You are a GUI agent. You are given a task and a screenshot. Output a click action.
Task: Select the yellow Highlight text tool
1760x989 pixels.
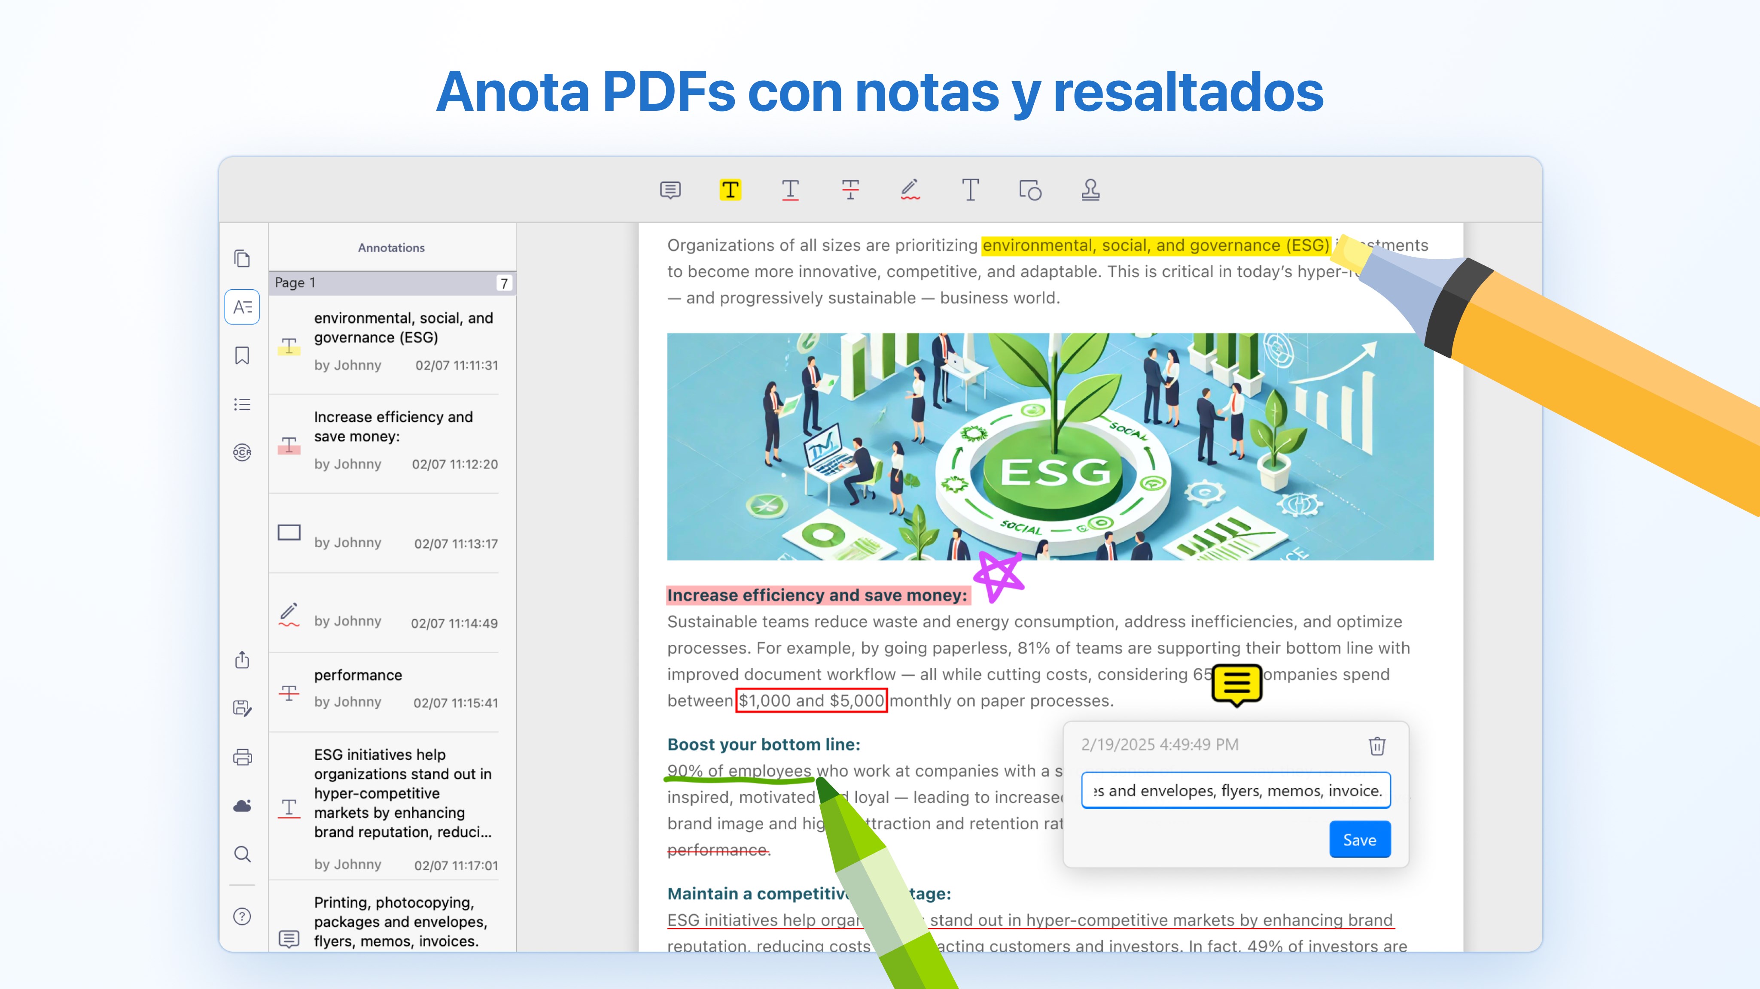731,190
